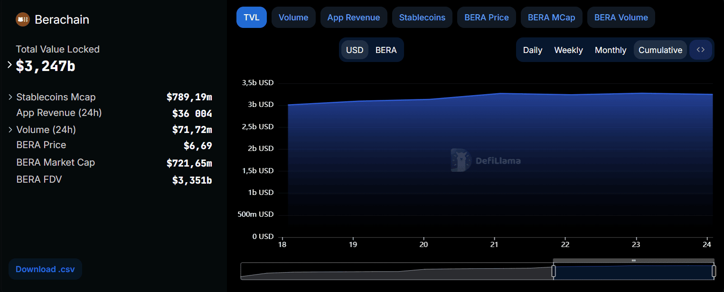
Task: Click the 1b USD axis label
Action: pyautogui.click(x=260, y=193)
